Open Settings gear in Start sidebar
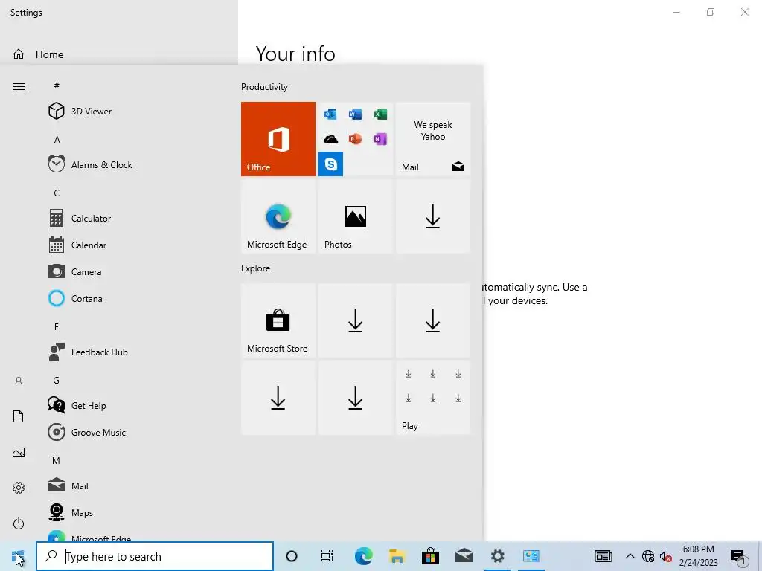This screenshot has height=571, width=762. click(x=19, y=488)
